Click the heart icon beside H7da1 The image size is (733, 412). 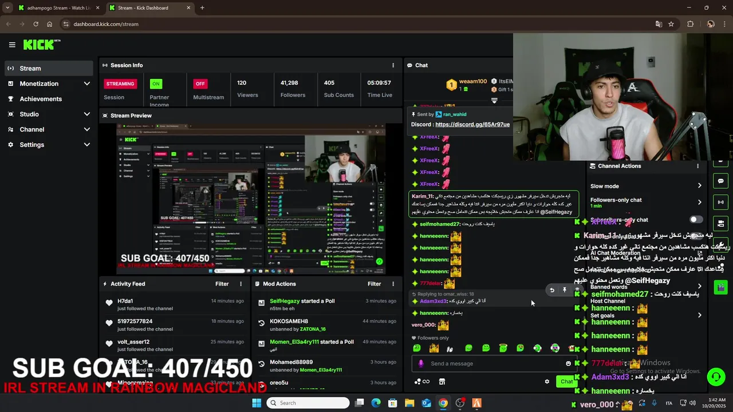coord(109,303)
